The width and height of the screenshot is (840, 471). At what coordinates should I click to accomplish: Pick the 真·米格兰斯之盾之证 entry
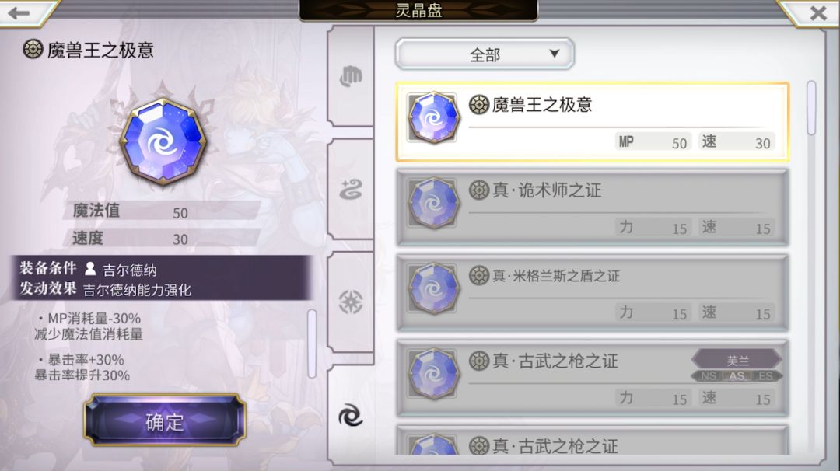(x=593, y=293)
